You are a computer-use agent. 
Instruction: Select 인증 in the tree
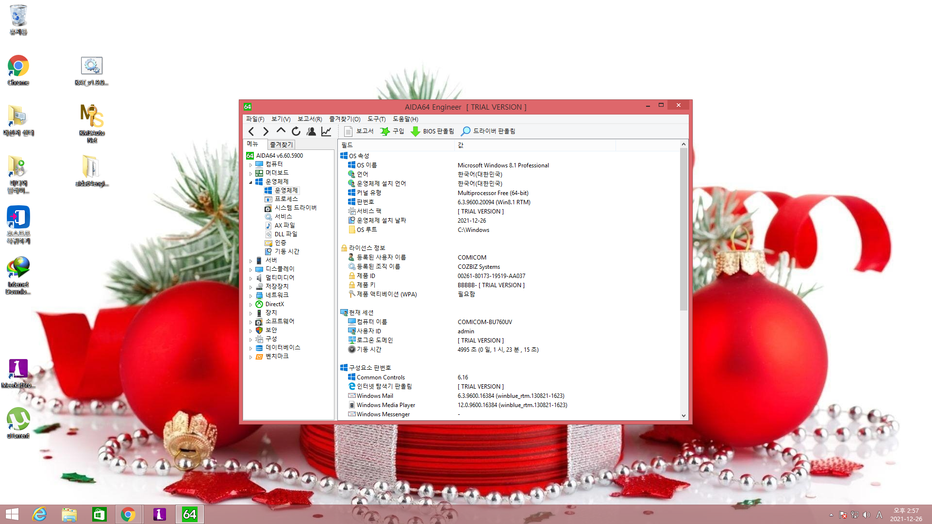pyautogui.click(x=275, y=243)
